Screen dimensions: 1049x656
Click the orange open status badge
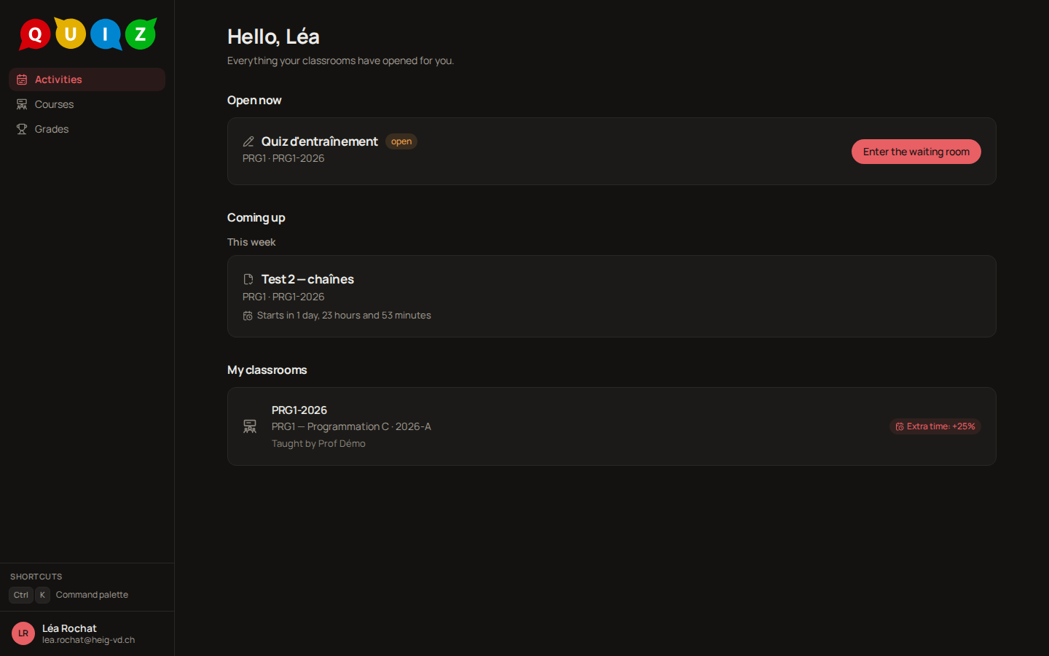[401, 141]
